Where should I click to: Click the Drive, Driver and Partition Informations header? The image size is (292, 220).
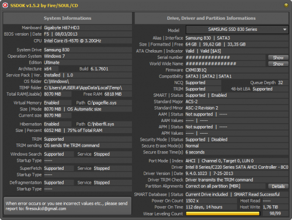coord(211,18)
